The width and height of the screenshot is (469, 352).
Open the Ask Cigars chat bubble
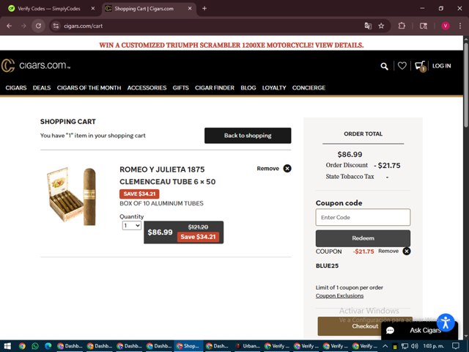click(x=418, y=330)
